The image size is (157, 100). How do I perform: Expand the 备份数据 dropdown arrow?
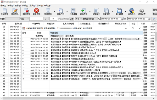pyautogui.click(x=125, y=11)
